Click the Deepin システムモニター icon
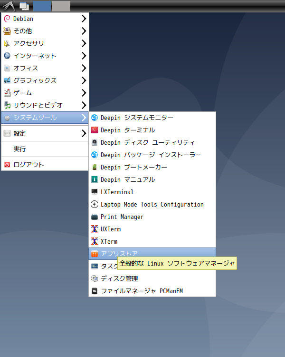This screenshot has height=357, width=285. click(x=95, y=118)
